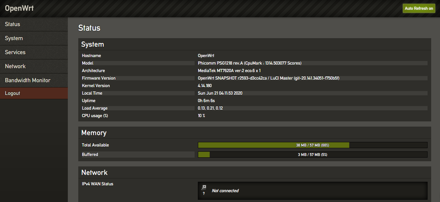Click the Not connected status text
The width and height of the screenshot is (440, 202).
coord(225,191)
